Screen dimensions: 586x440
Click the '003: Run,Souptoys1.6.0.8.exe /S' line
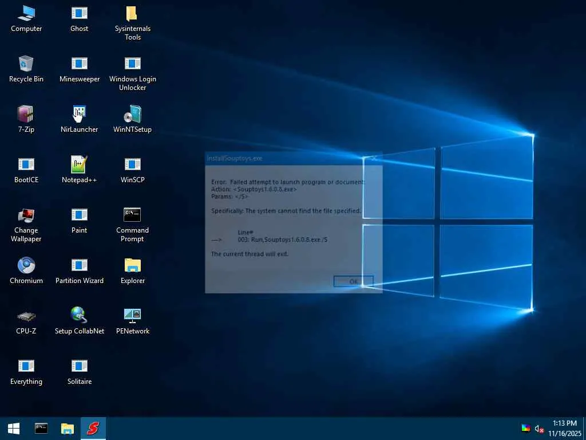[283, 239]
